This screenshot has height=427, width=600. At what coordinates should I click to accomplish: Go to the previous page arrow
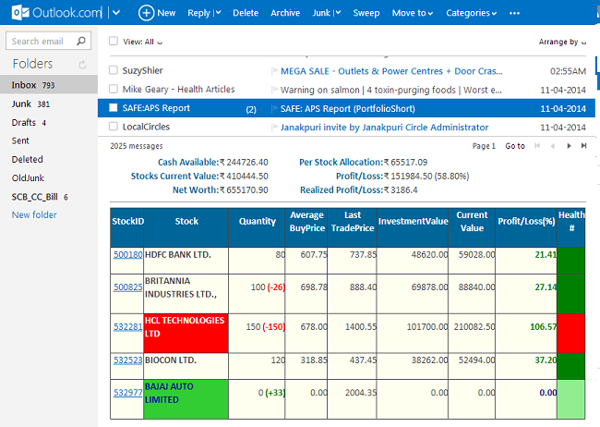click(553, 146)
